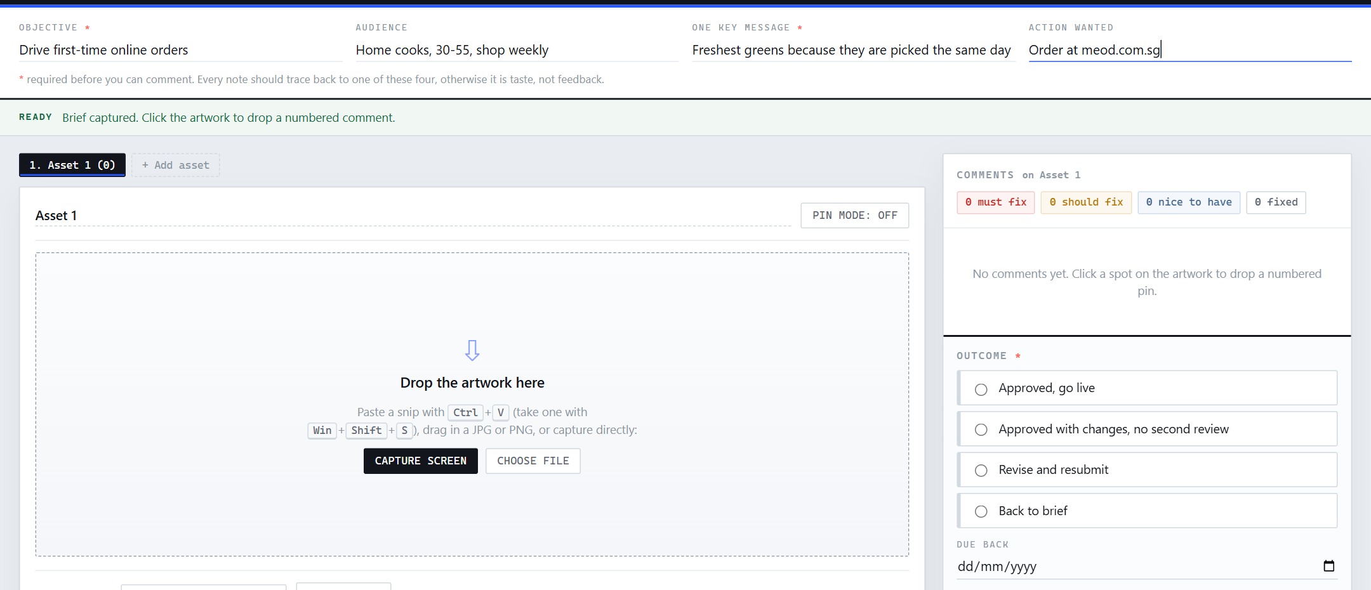Screen dimensions: 1371x590
Task: Click the Audience input field
Action: tap(517, 50)
